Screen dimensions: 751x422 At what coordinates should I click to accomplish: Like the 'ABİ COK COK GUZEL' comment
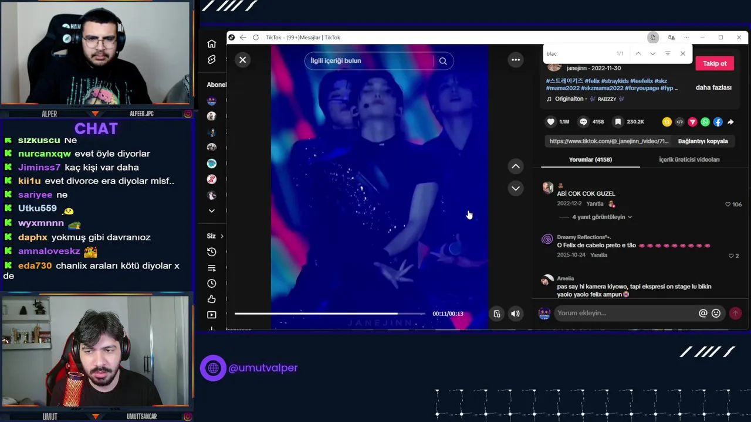point(728,205)
